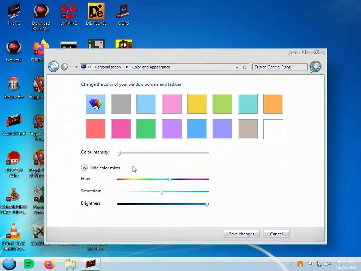Viewport: 361px width, 271px height.
Task: Choose the yellow color swatch
Action: click(x=197, y=104)
